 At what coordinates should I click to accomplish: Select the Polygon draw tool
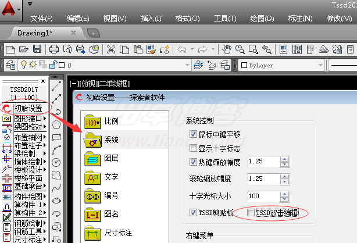click(x=56, y=124)
